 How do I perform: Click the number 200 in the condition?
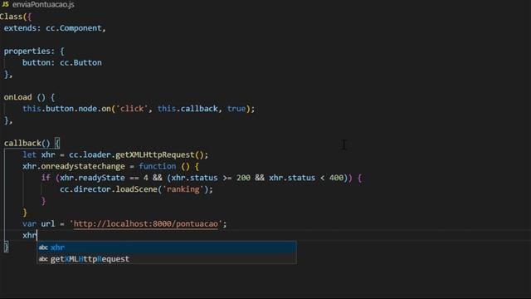[x=243, y=178]
